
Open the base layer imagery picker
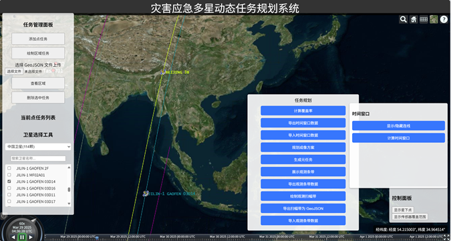(434, 19)
